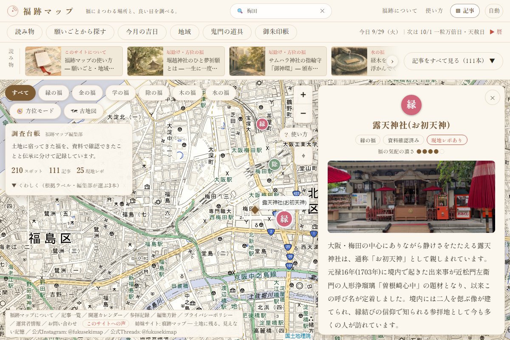Toggle the 除の福 filter chip
This screenshot has width=510, height=340.
154,93
